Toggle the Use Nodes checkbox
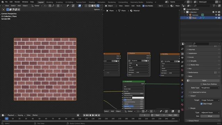Screen dimensions: 222x125 (x=143, y=6)
